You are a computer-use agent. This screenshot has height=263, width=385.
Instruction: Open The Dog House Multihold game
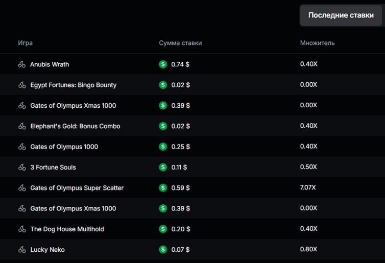pyautogui.click(x=67, y=229)
